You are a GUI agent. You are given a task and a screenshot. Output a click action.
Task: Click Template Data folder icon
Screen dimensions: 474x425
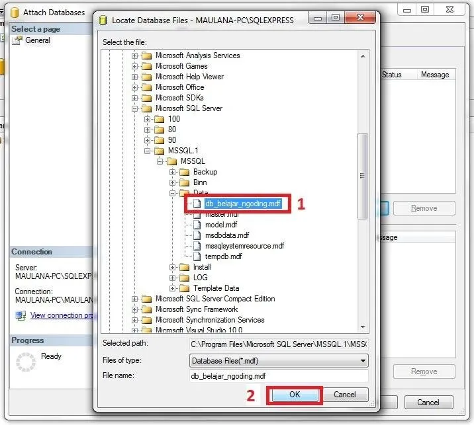click(x=185, y=288)
